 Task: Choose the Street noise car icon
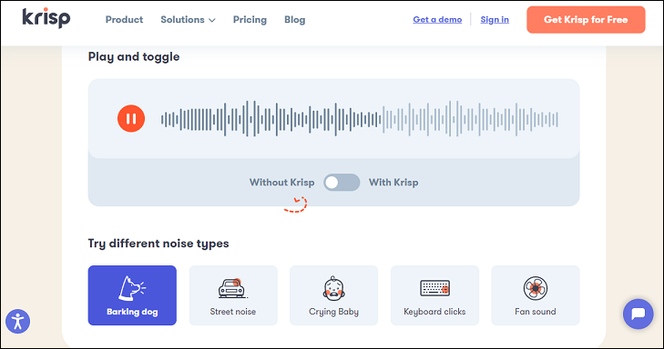point(232,288)
